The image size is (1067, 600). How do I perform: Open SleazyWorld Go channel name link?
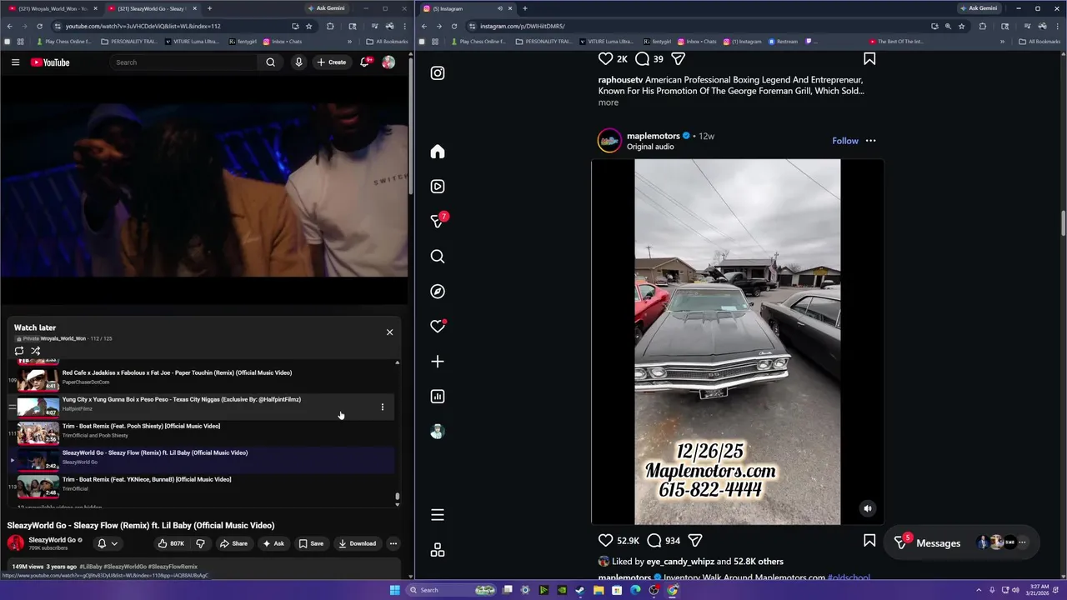click(52, 540)
